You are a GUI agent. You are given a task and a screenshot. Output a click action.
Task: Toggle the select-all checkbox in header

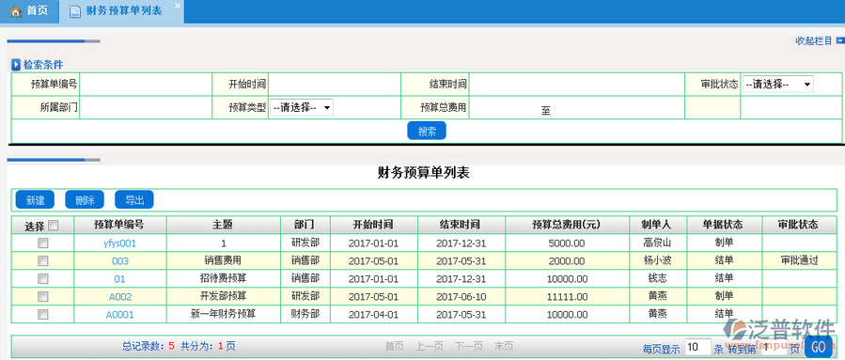point(53,226)
